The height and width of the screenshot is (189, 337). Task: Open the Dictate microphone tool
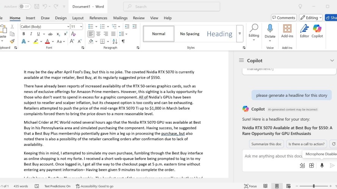pos(270,29)
